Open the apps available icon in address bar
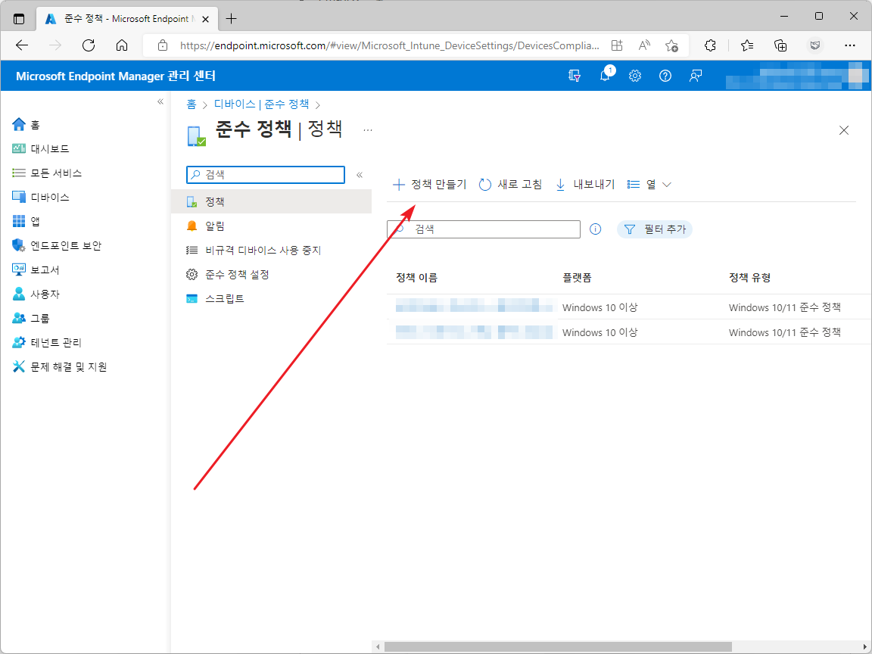872x654 pixels. coord(616,45)
